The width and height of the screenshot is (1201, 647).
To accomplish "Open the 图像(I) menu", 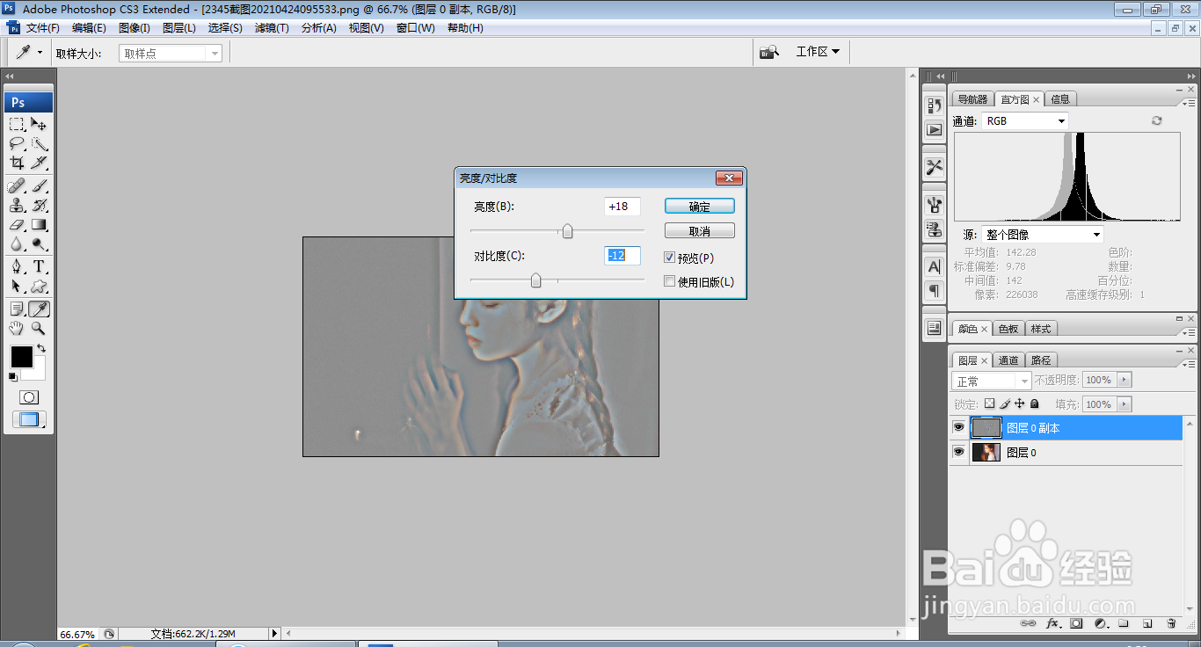I will [135, 28].
